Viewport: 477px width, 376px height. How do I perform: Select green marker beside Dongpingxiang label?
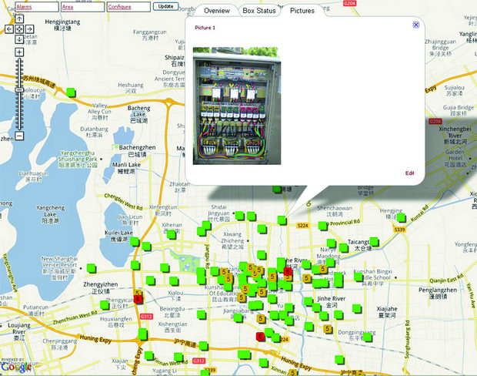coord(368,337)
